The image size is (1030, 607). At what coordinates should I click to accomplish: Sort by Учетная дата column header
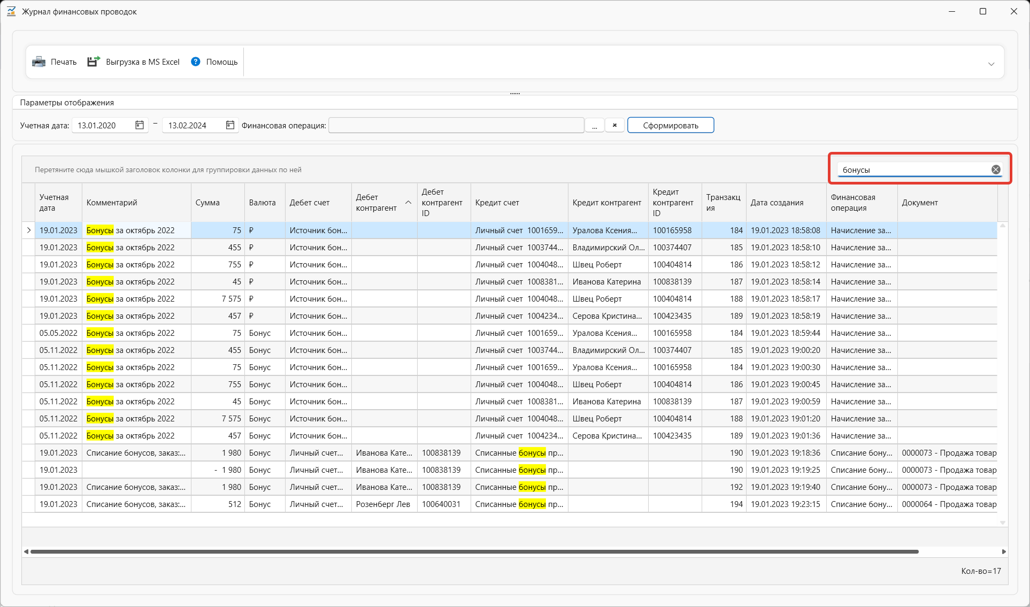(x=58, y=203)
